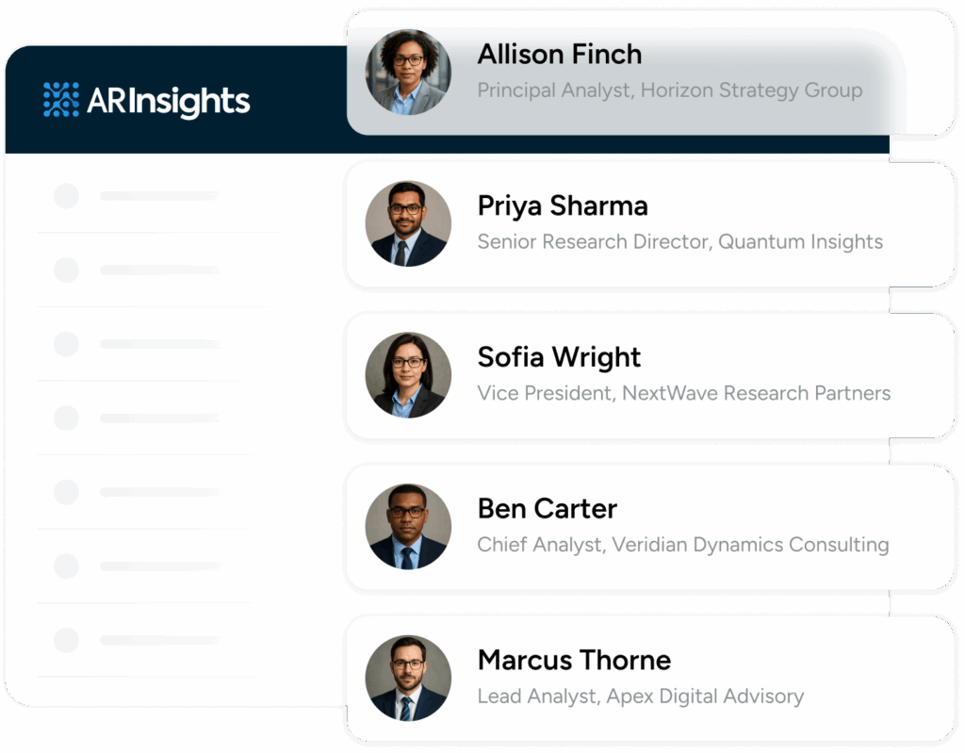Click Ben Carter's name heading
This screenshot has width=965, height=753.
pyautogui.click(x=547, y=509)
